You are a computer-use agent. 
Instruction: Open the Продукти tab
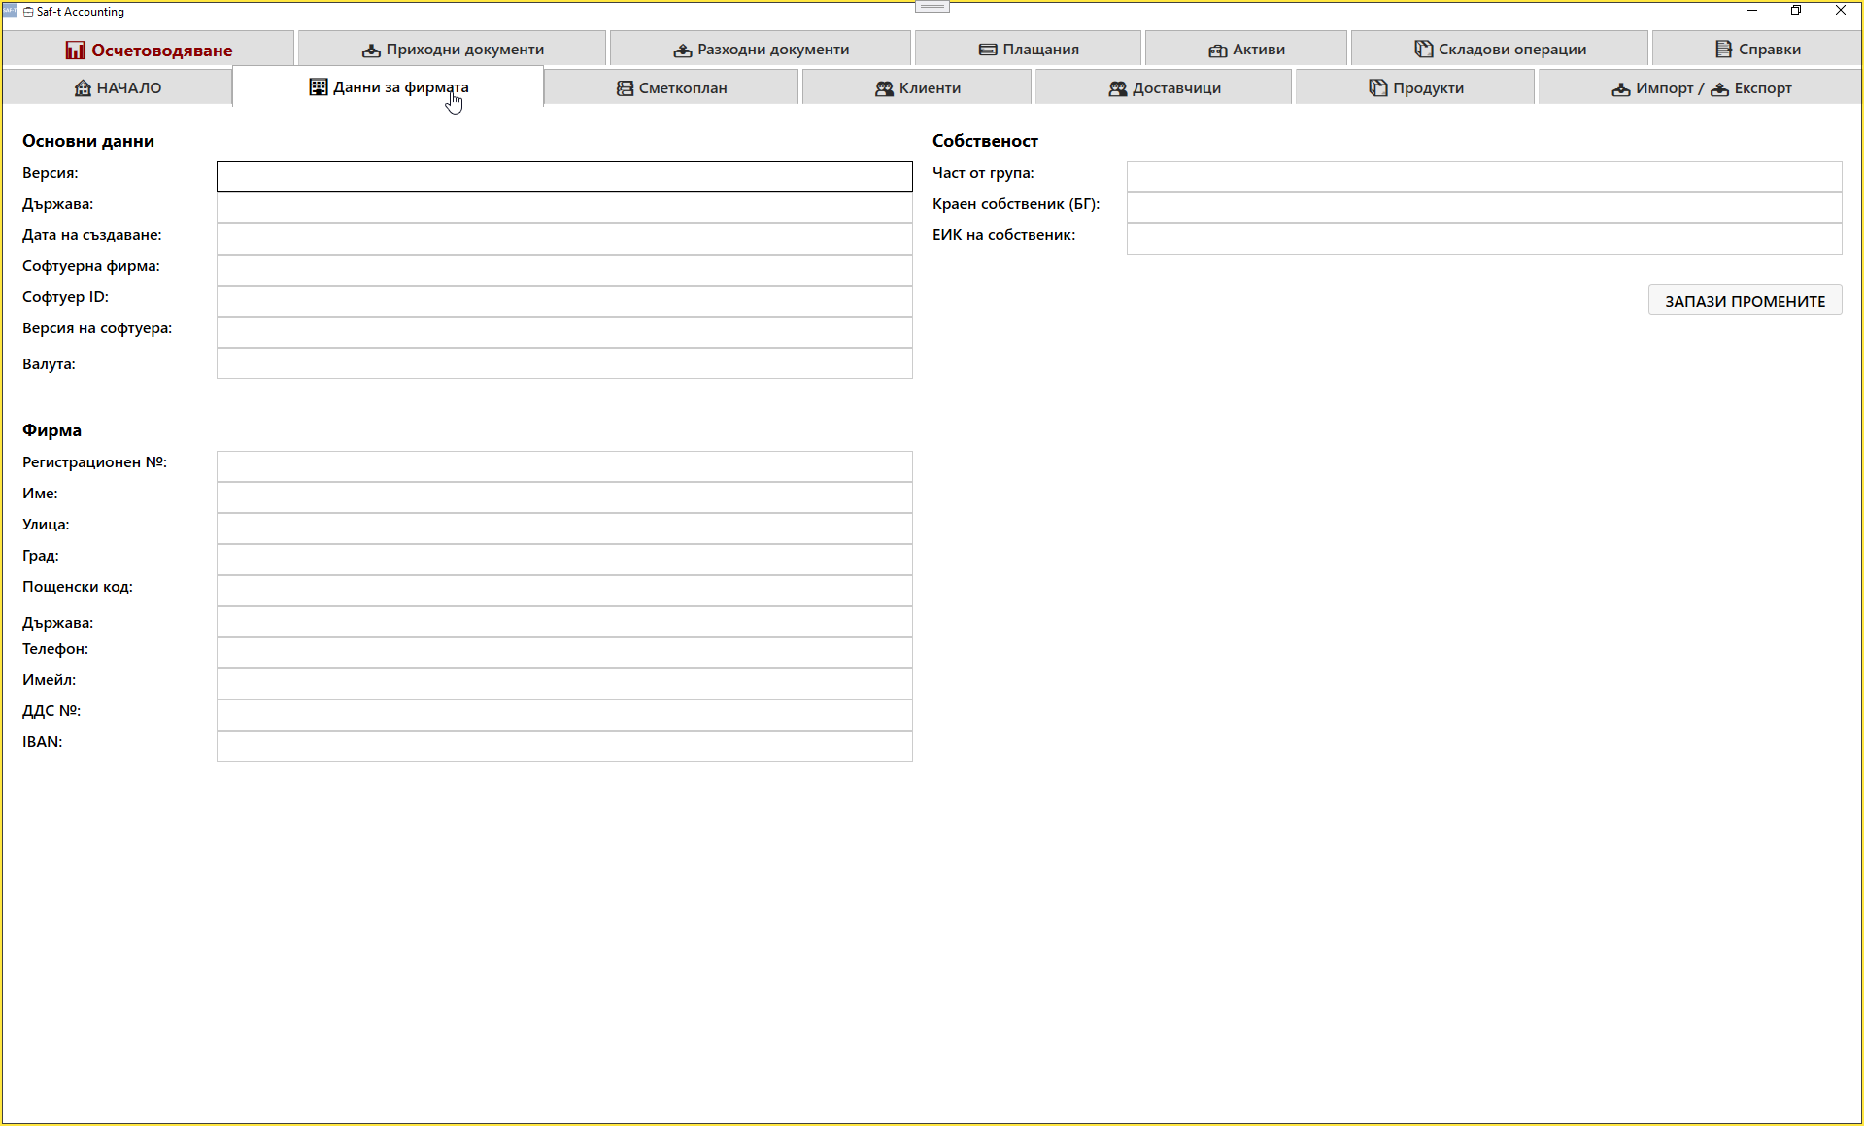tap(1415, 87)
